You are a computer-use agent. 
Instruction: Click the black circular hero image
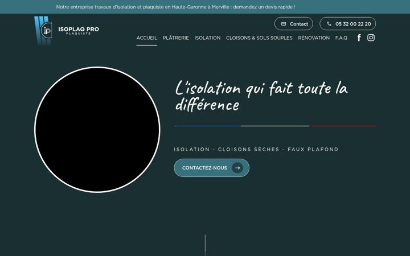tap(97, 130)
